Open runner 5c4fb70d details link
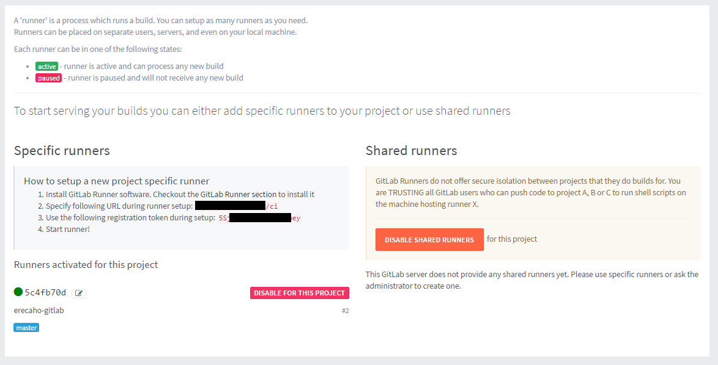The width and height of the screenshot is (718, 365). pos(45,292)
